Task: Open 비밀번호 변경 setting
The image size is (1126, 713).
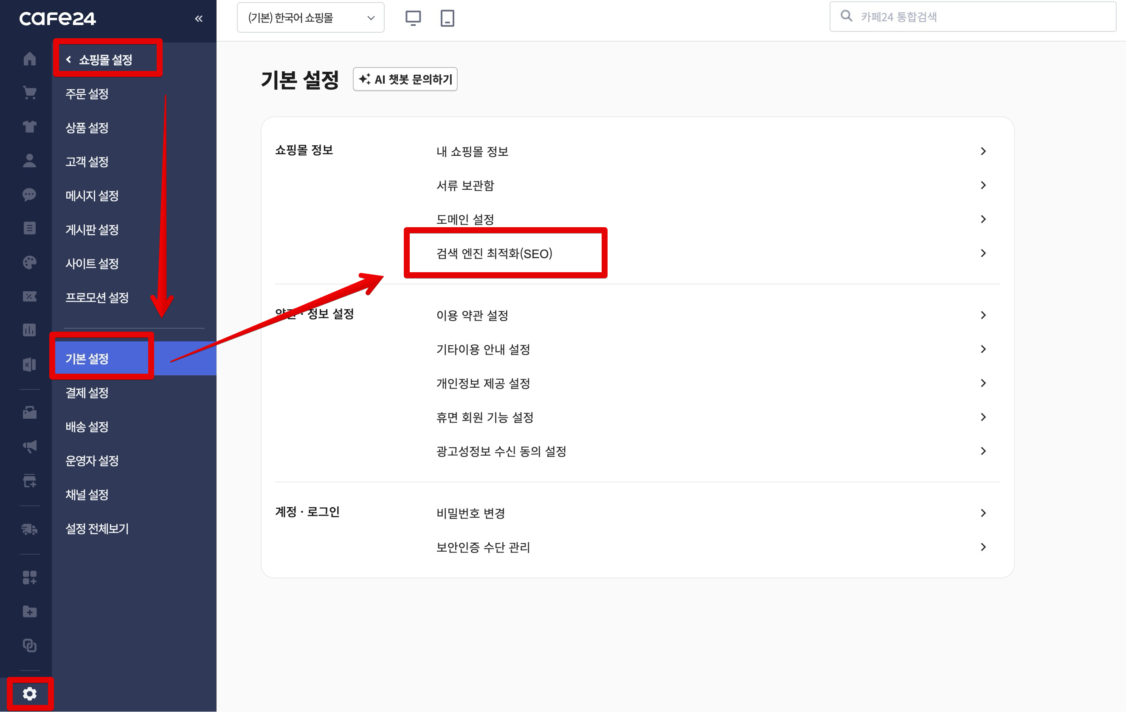Action: tap(471, 513)
